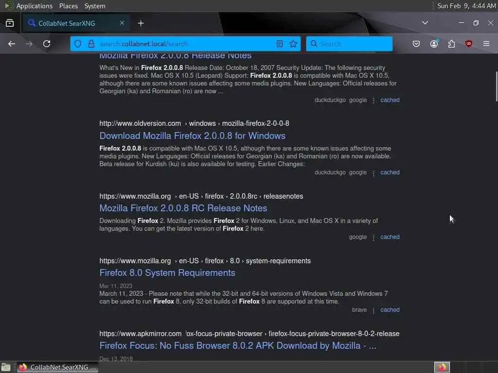Viewport: 498px width, 373px height.
Task: Open Mozilla Firefox 2.0.0.8 RC Release Notes
Action: [183, 208]
